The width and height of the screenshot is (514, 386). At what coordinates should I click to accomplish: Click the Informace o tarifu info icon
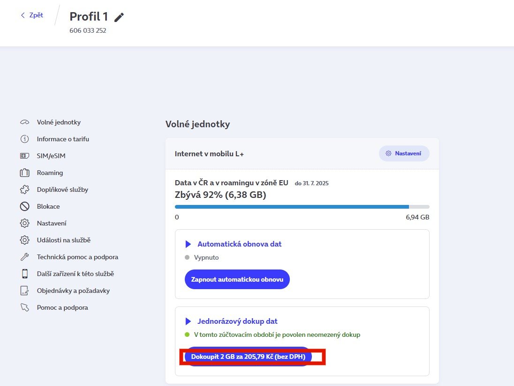(24, 139)
